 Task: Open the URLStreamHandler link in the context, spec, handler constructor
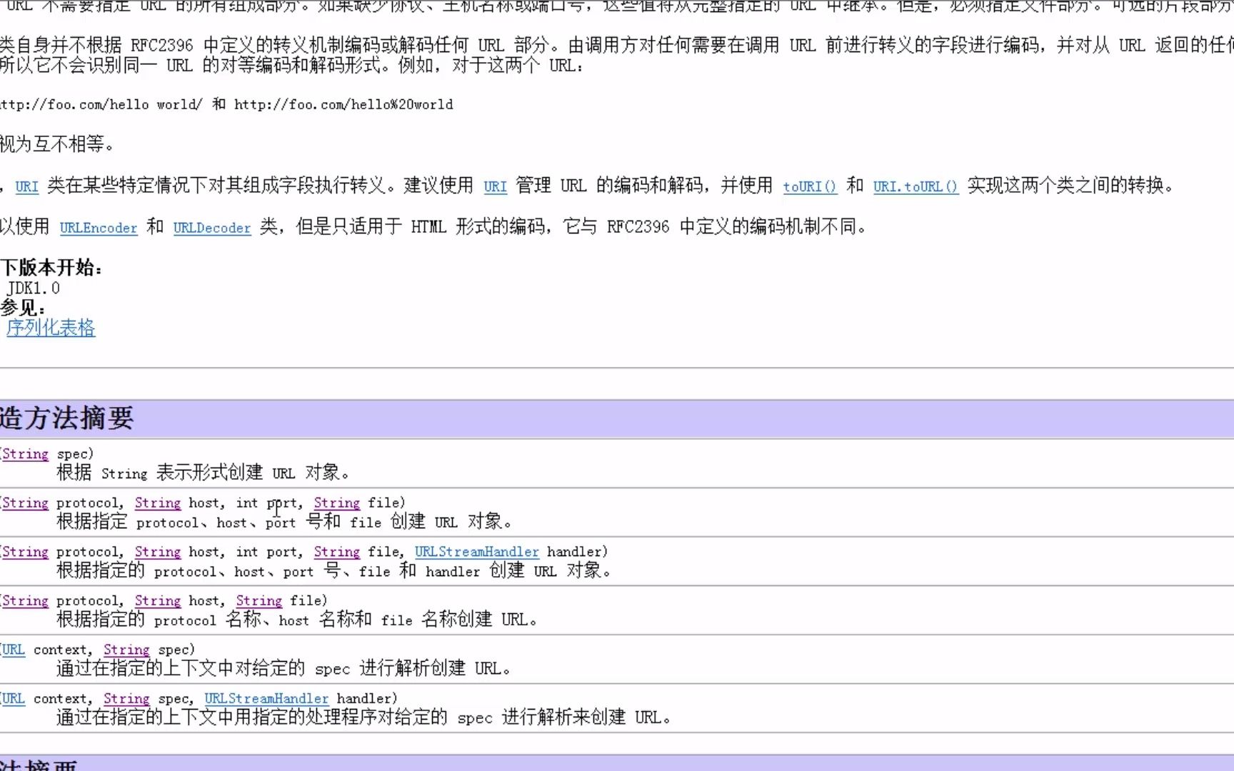(266, 699)
